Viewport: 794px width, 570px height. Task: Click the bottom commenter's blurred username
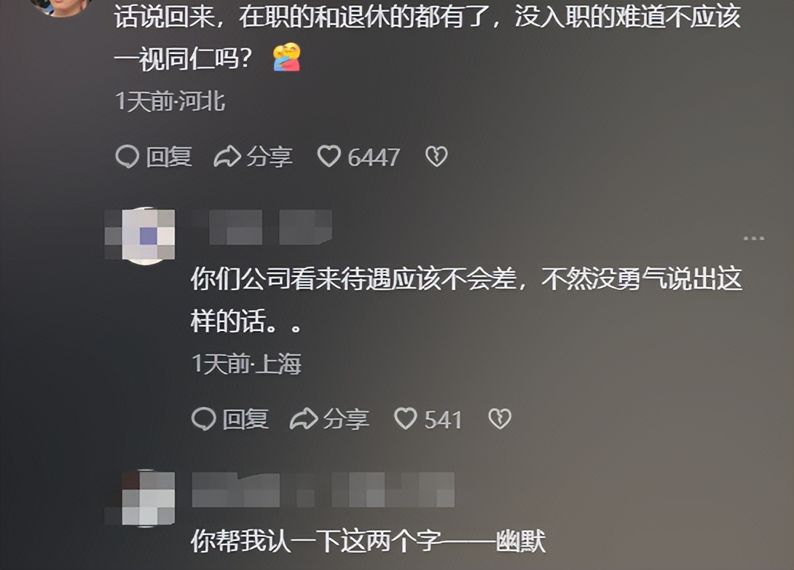[323, 489]
